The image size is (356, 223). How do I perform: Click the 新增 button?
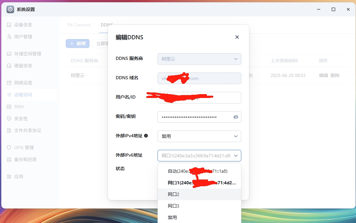point(78,44)
